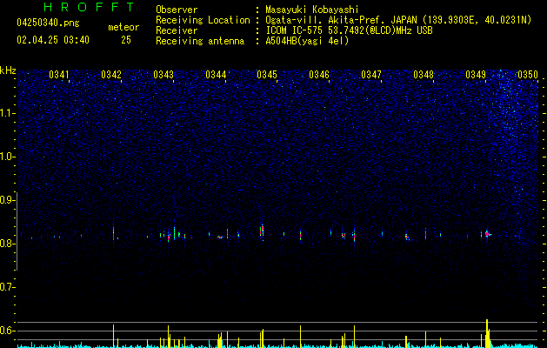Click the 0343 time marker
Screen dimensions: 547x348
pyautogui.click(x=163, y=75)
